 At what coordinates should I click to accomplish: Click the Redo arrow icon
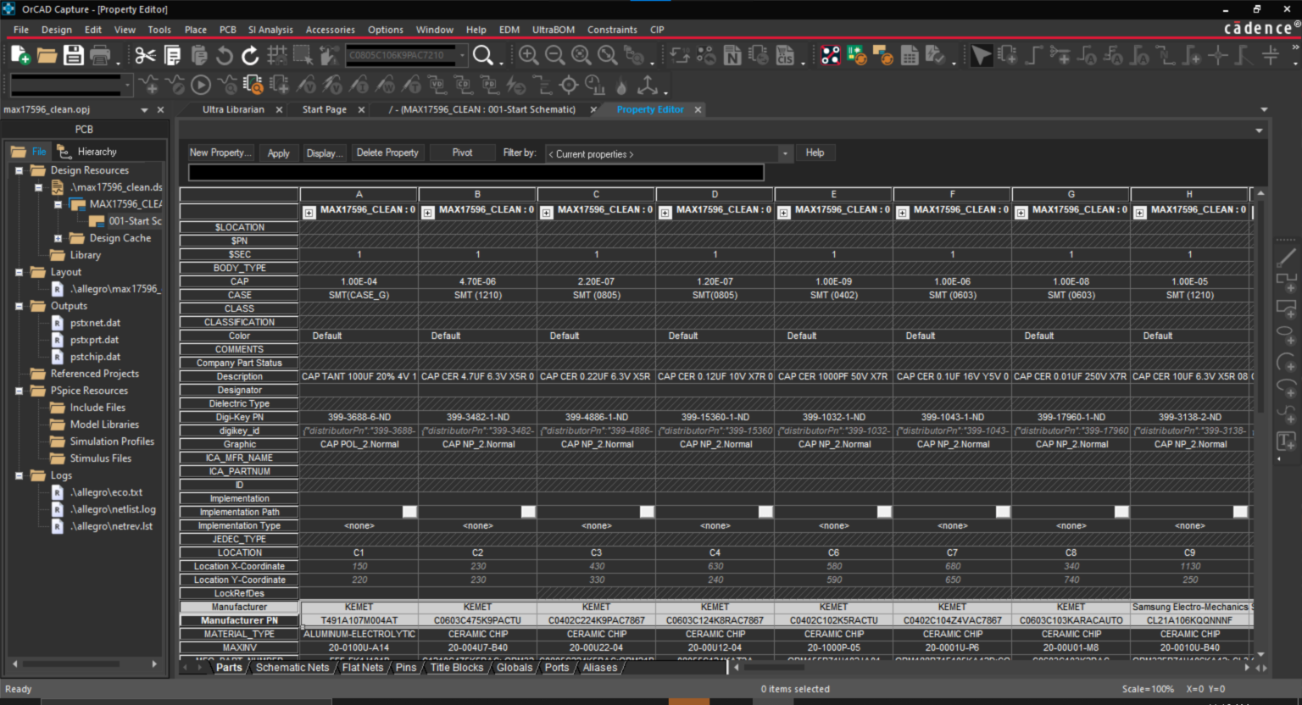click(250, 56)
